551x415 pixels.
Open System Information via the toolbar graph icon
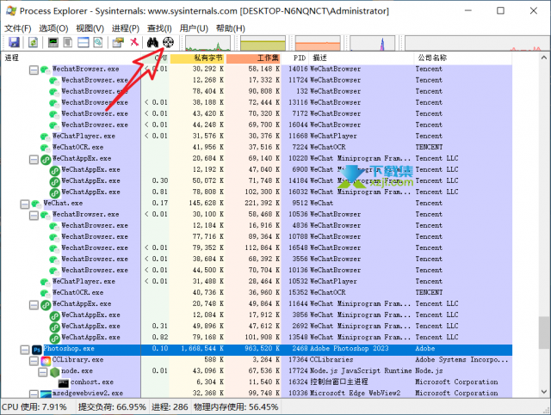(x=53, y=42)
